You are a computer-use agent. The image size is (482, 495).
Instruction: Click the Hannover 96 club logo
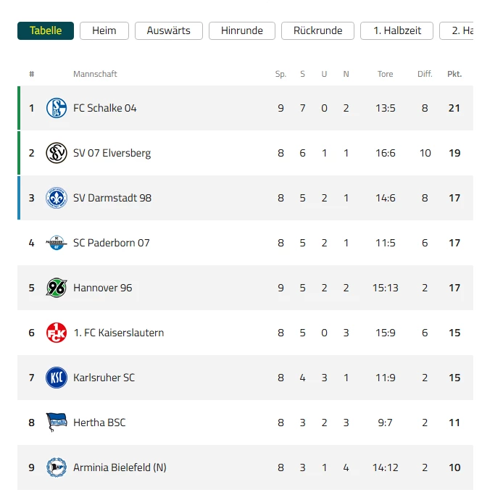tap(57, 288)
